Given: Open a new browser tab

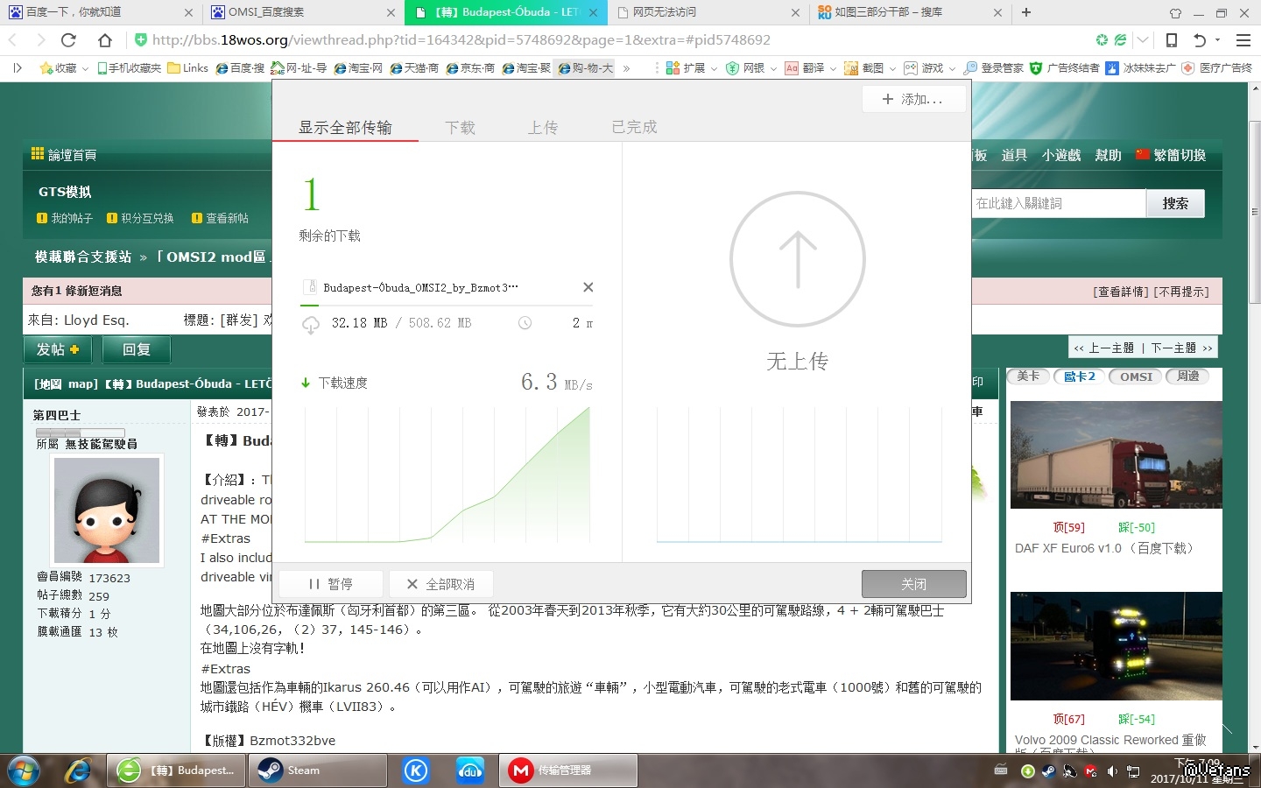Looking at the screenshot, I should tap(1026, 12).
